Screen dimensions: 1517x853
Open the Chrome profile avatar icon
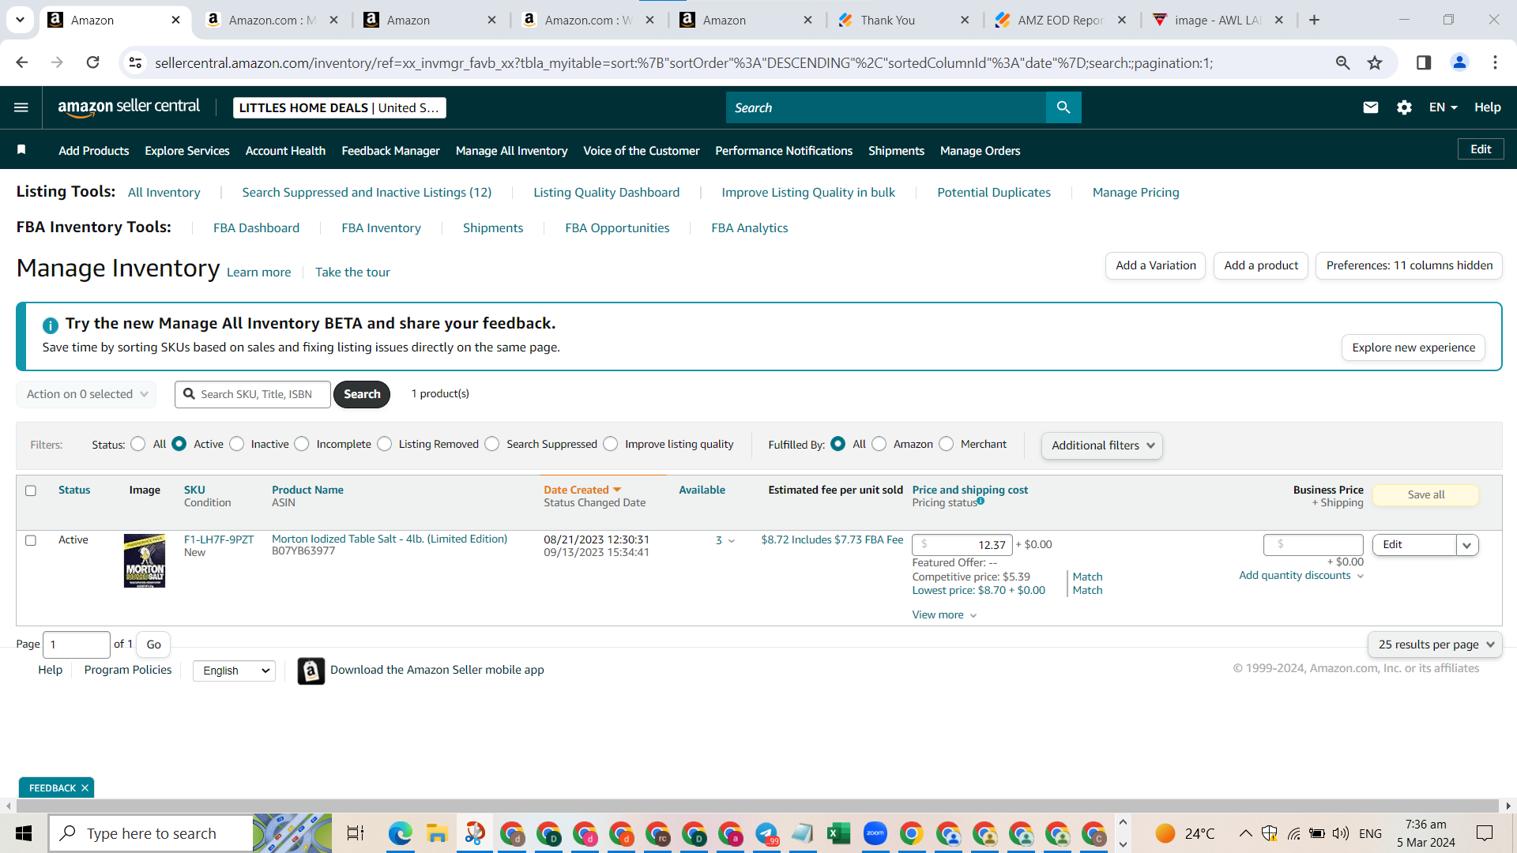click(1459, 62)
